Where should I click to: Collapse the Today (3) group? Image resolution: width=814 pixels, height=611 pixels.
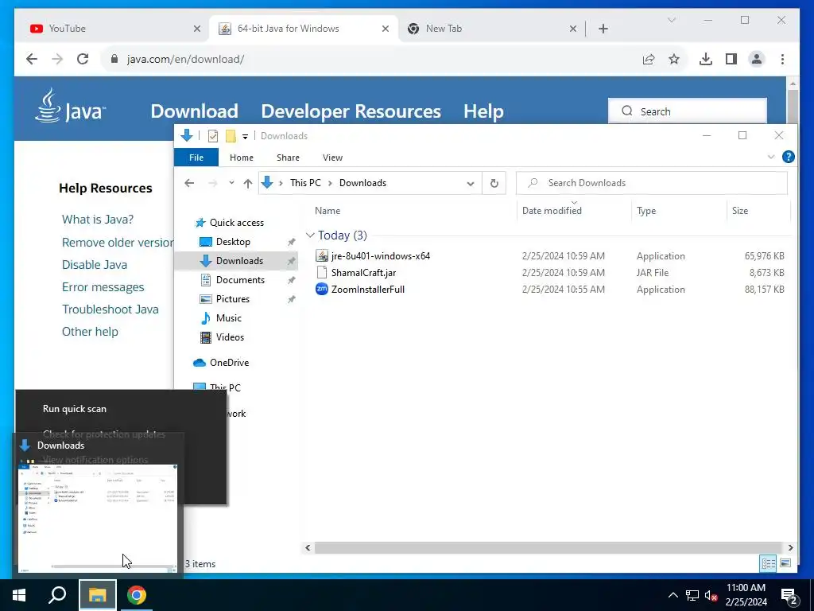(311, 235)
